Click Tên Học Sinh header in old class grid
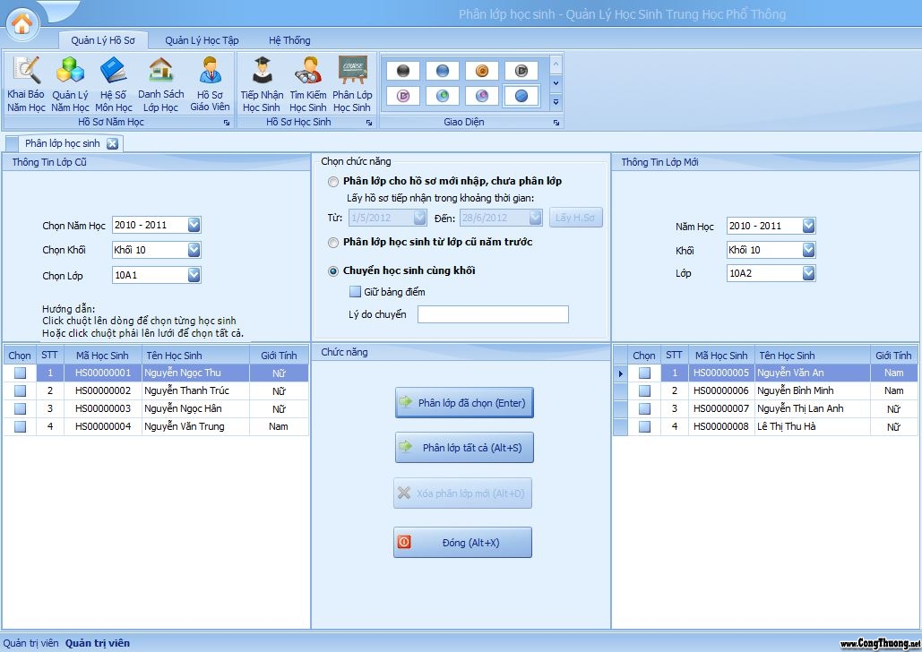 click(196, 356)
